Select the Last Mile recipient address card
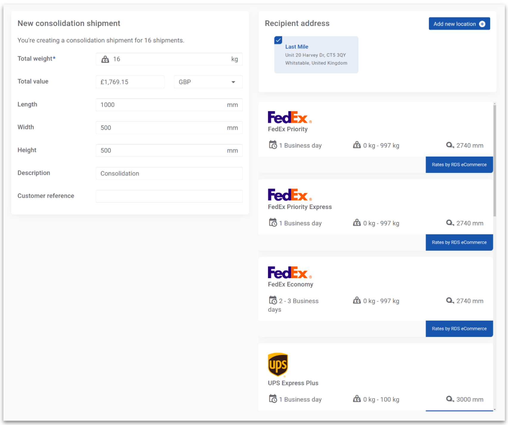The image size is (508, 425). 316,55
